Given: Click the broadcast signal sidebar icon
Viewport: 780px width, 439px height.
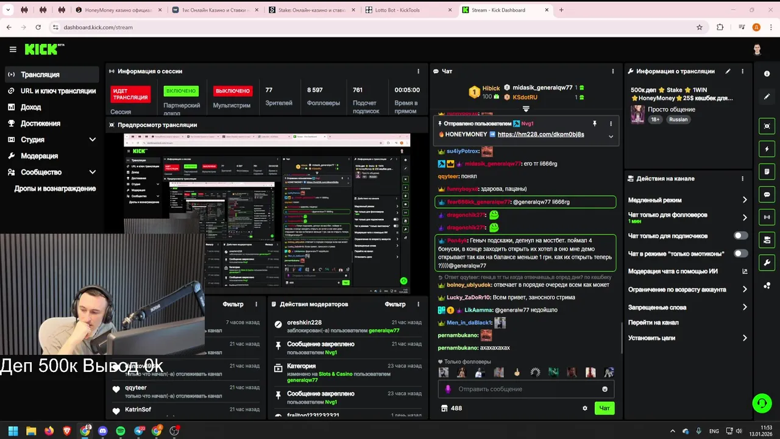Looking at the screenshot, I should (x=767, y=217).
